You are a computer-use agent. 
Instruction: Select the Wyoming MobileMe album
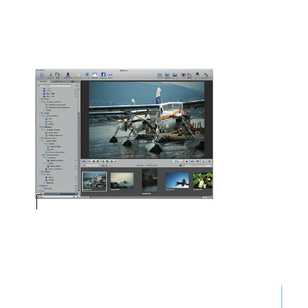46,188
